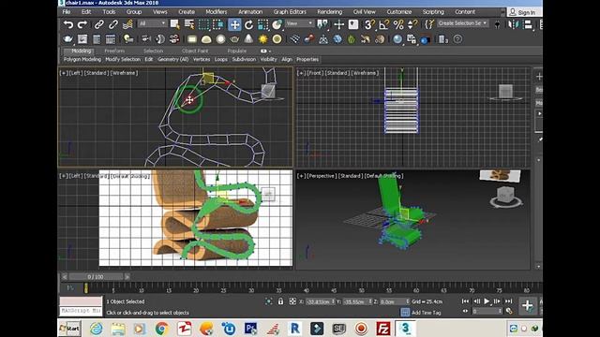Open the reference coordinate 'View' dropdown
This screenshot has width=600, height=337.
299,23
